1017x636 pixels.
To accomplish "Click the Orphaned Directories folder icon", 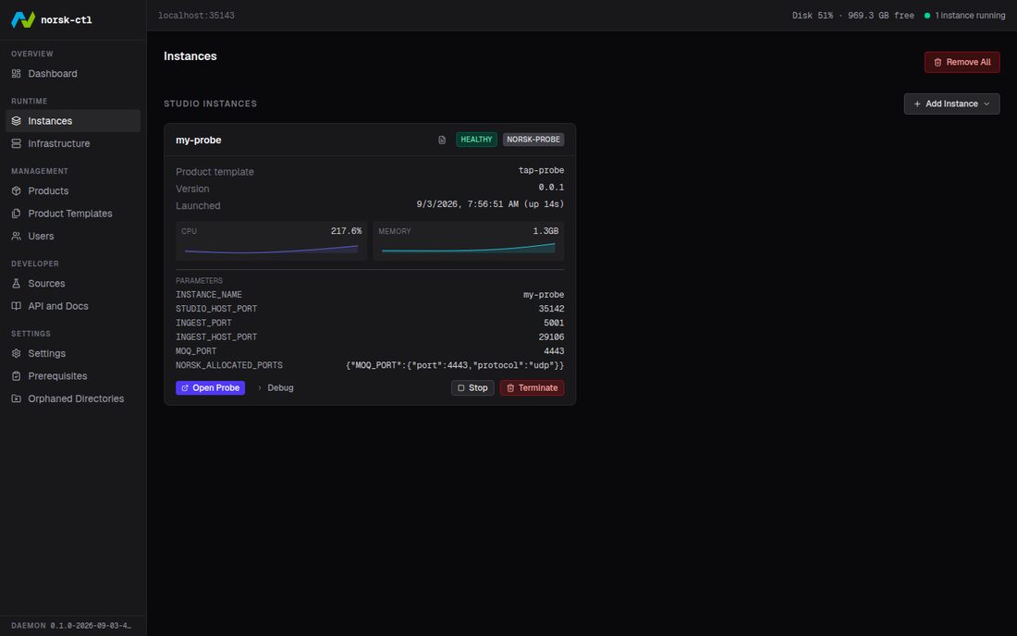I will 17,399.
